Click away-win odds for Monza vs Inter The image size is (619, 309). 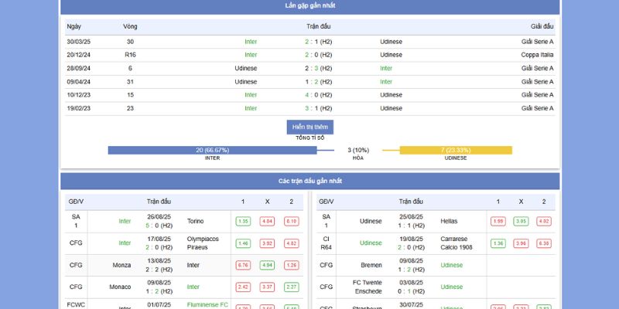[x=292, y=265]
